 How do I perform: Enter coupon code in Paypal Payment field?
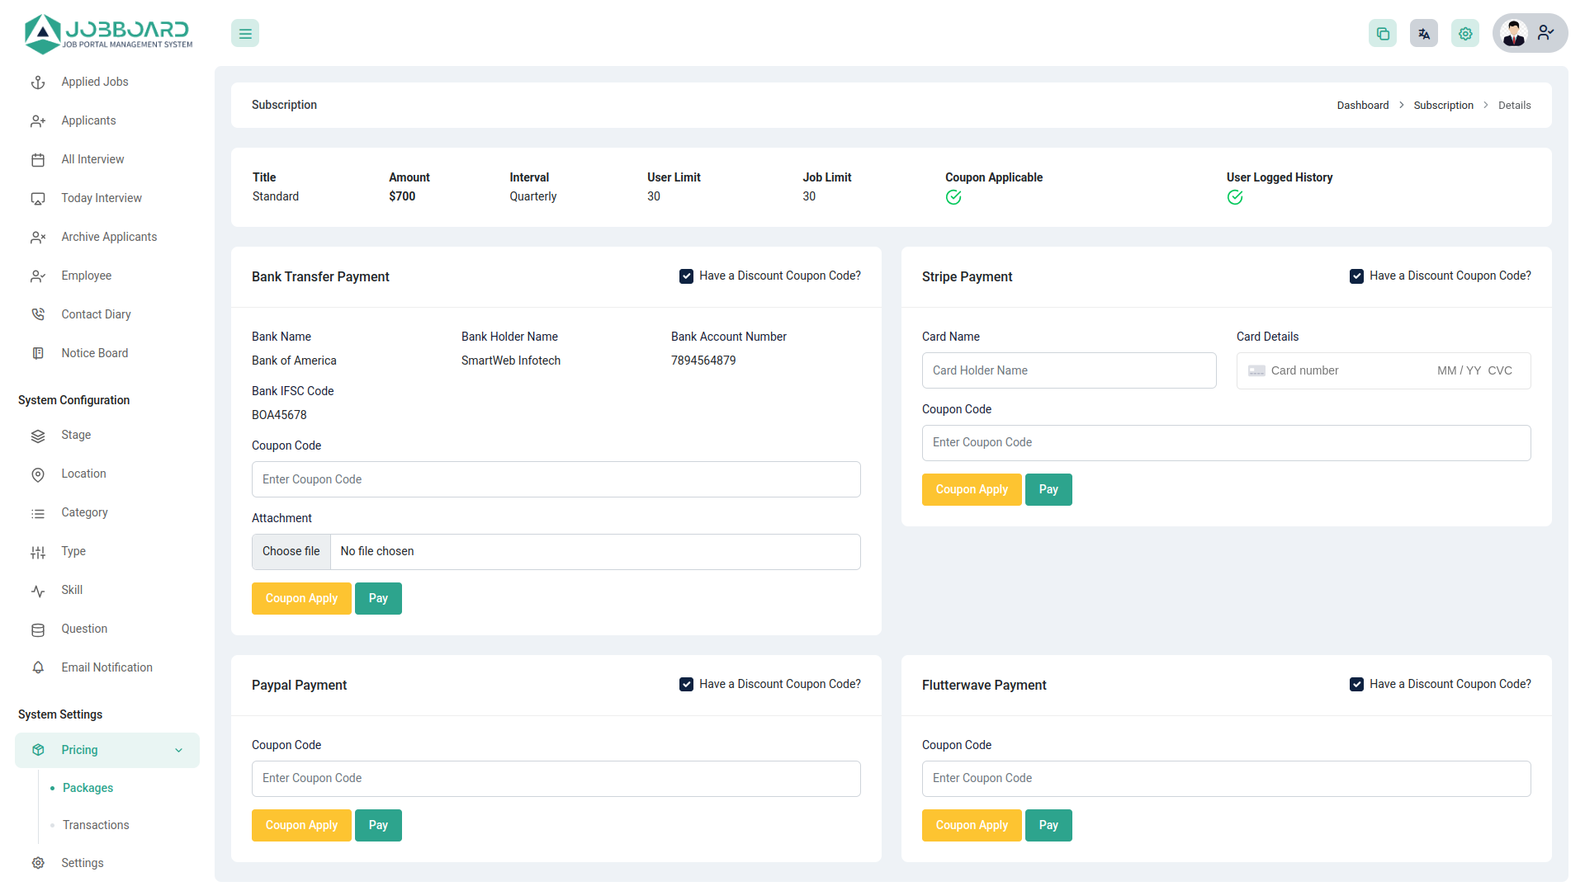click(x=556, y=778)
